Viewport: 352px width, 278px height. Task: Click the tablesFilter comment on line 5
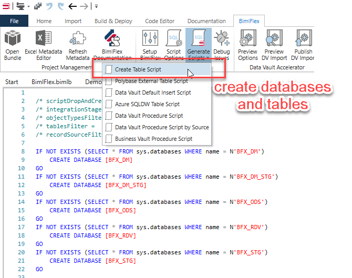(65, 126)
